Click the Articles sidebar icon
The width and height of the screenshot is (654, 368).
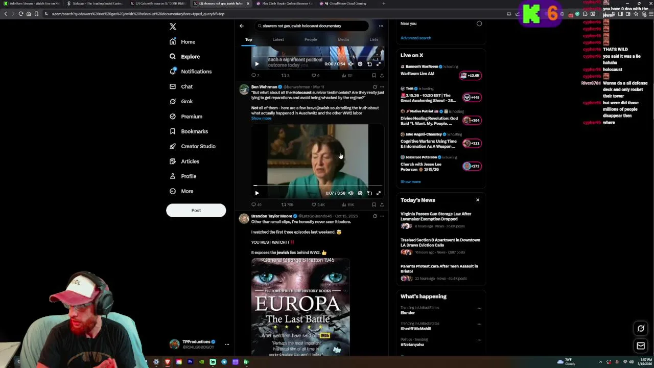click(173, 162)
